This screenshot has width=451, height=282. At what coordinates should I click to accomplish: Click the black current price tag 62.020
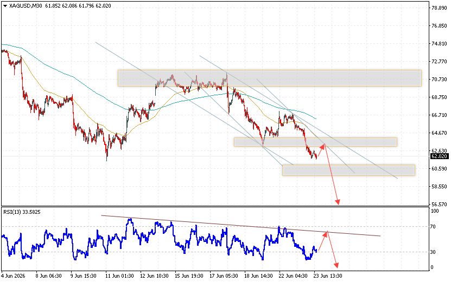pyautogui.click(x=439, y=156)
